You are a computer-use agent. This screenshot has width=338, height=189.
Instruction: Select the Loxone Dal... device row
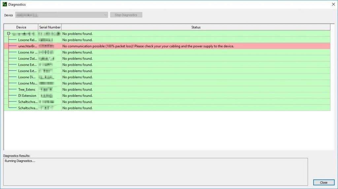point(27,58)
